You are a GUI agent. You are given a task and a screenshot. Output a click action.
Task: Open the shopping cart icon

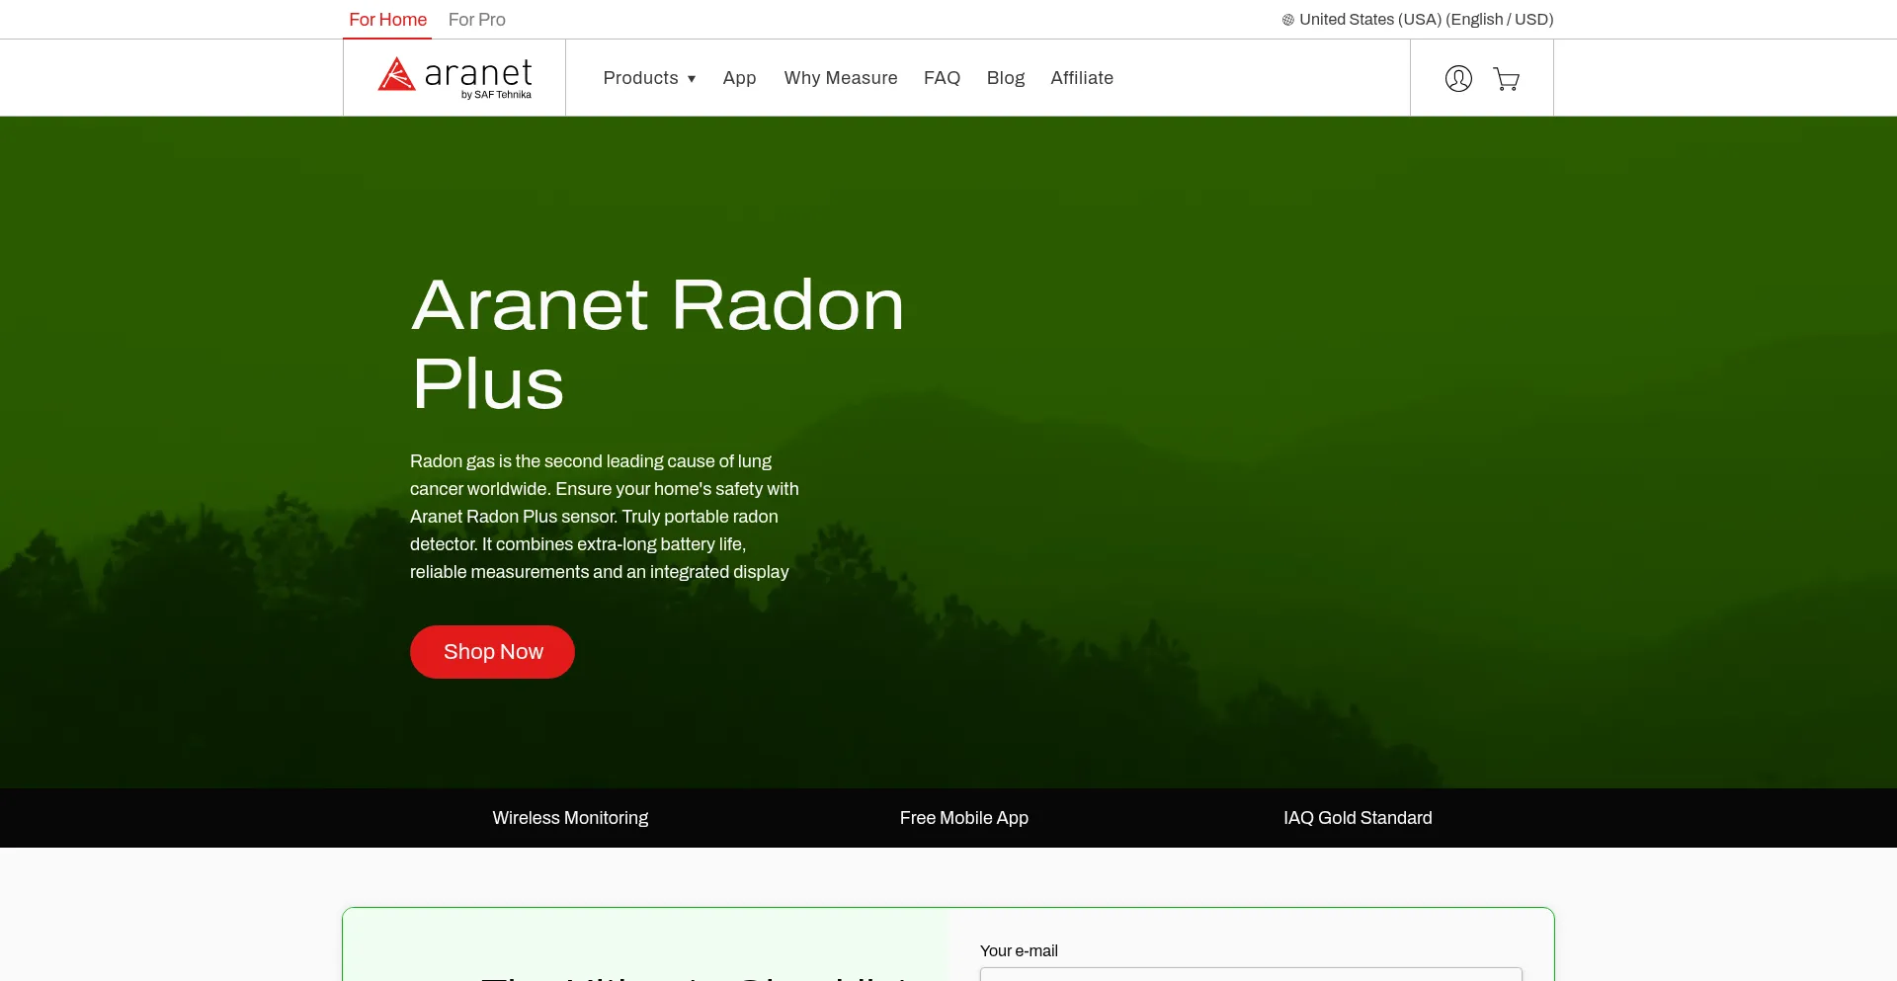click(1506, 79)
